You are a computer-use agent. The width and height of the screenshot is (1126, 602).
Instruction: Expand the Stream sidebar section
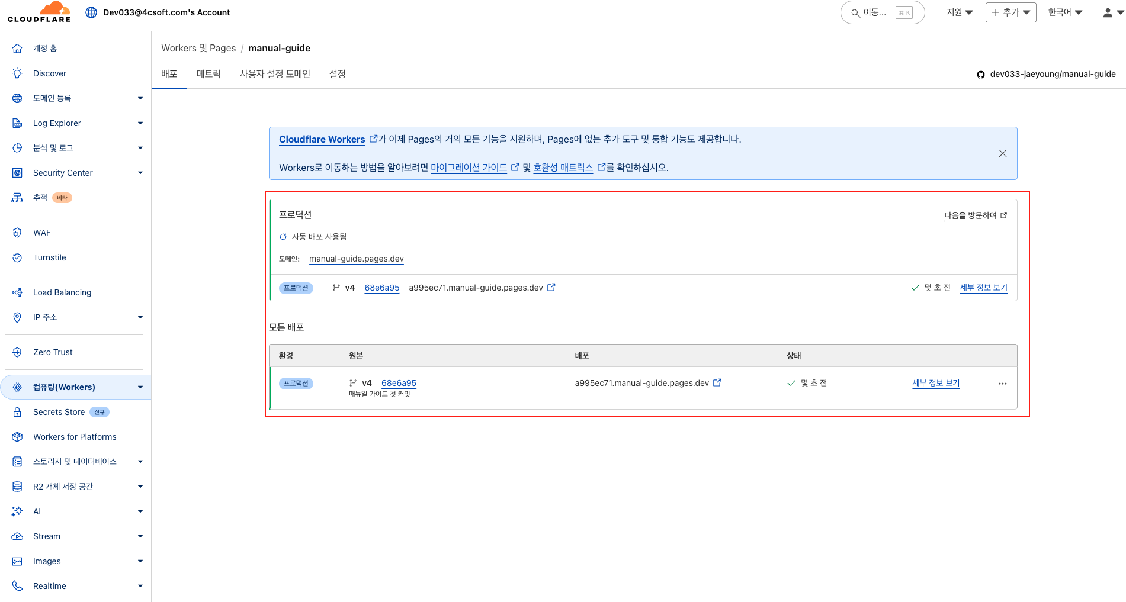(x=140, y=536)
